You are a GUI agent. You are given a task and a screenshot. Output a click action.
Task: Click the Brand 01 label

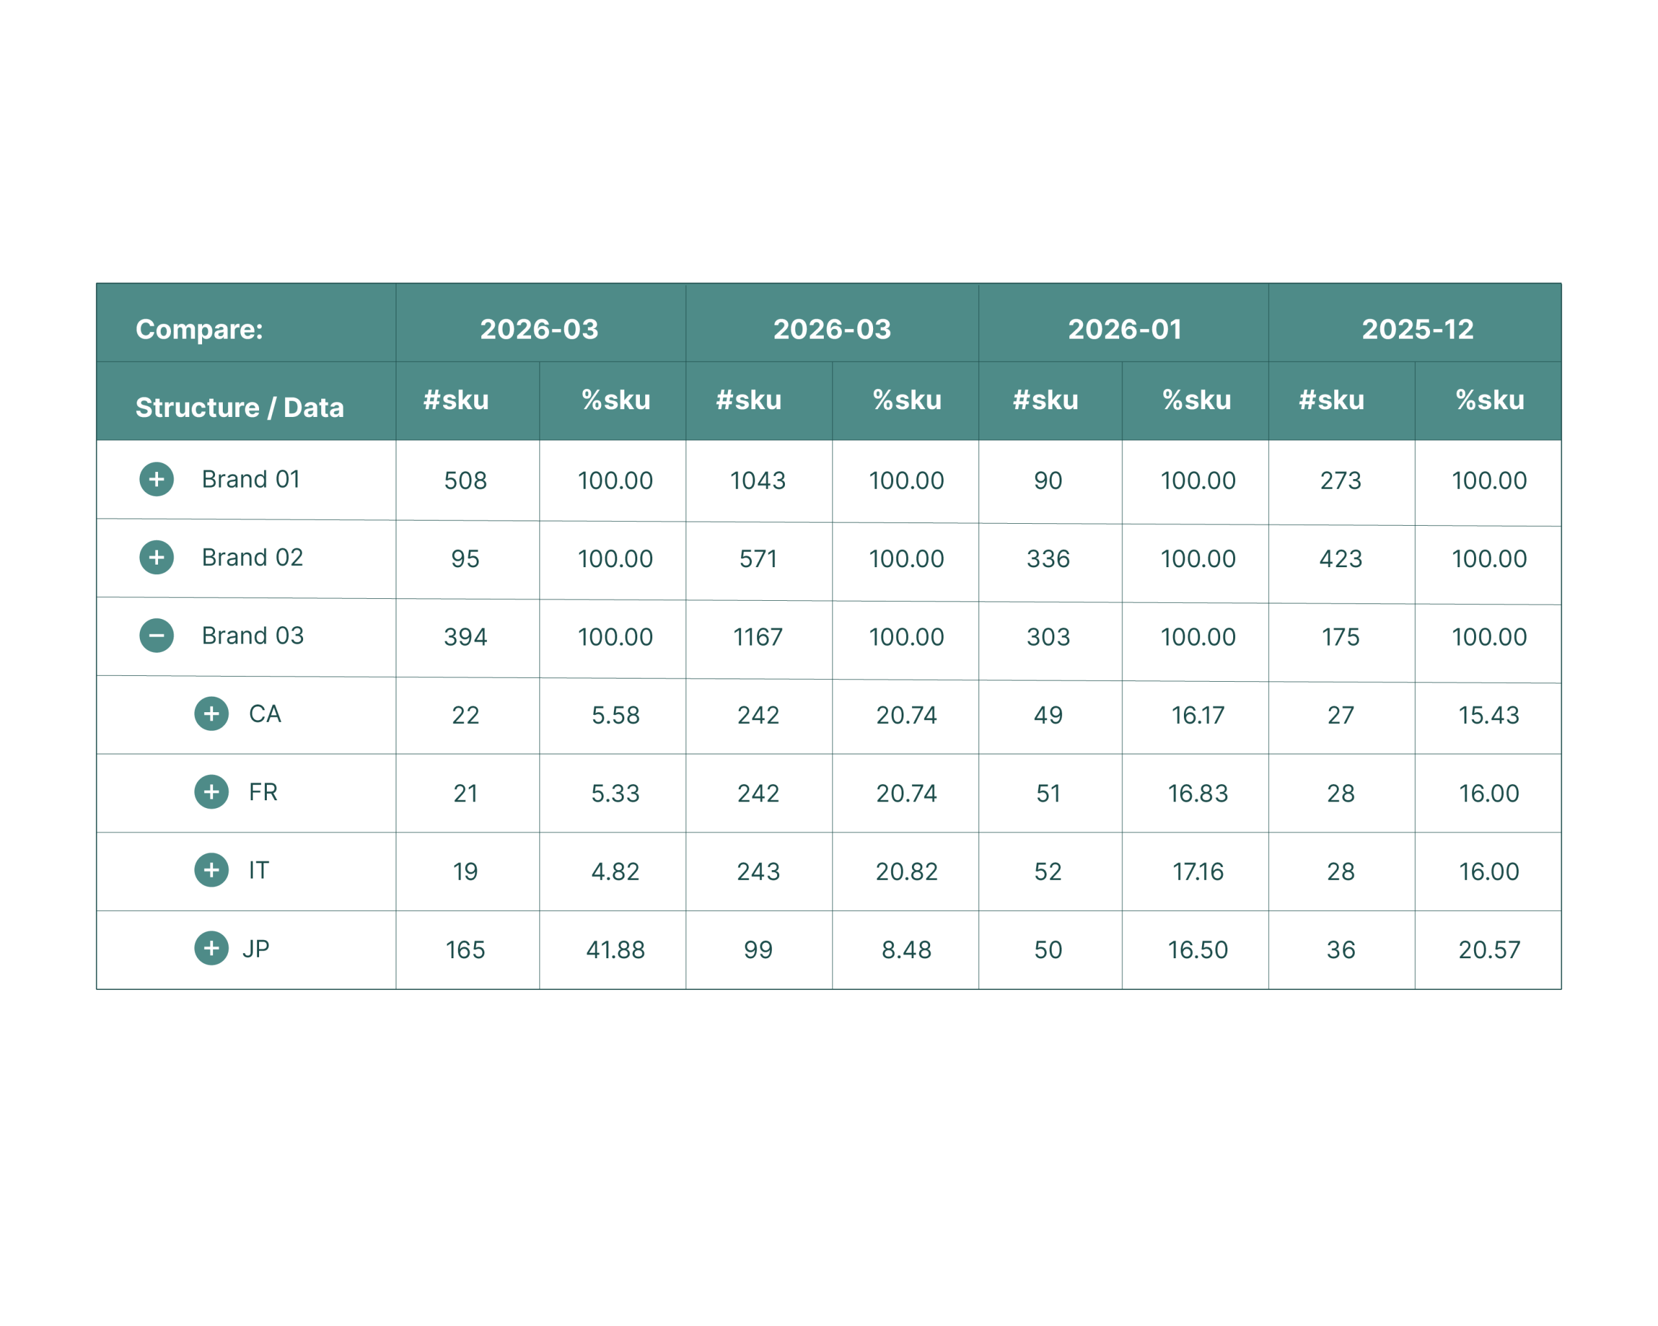[x=251, y=480]
